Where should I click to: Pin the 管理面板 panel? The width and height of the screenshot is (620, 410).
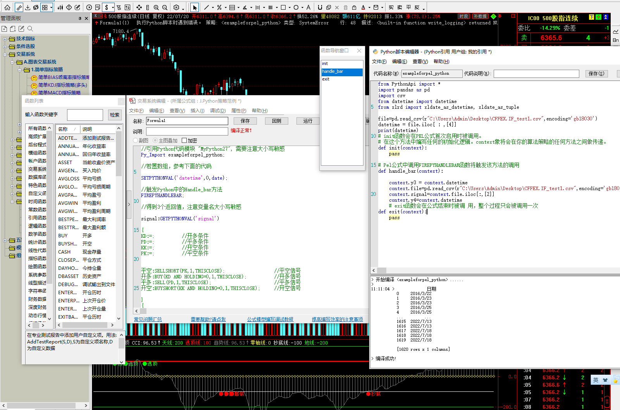pos(80,18)
